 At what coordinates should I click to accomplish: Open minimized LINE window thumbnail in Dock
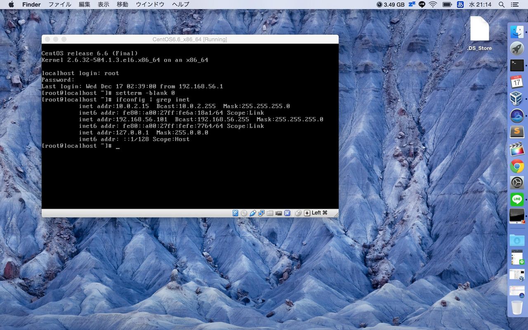click(517, 257)
